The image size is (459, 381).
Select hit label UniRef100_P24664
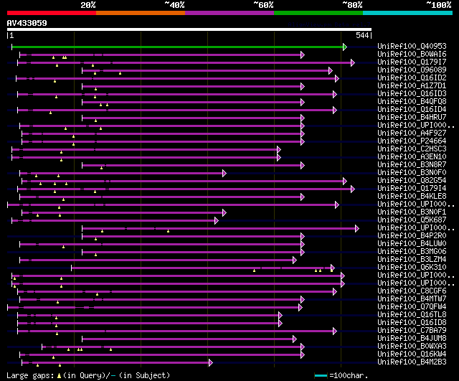point(412,141)
